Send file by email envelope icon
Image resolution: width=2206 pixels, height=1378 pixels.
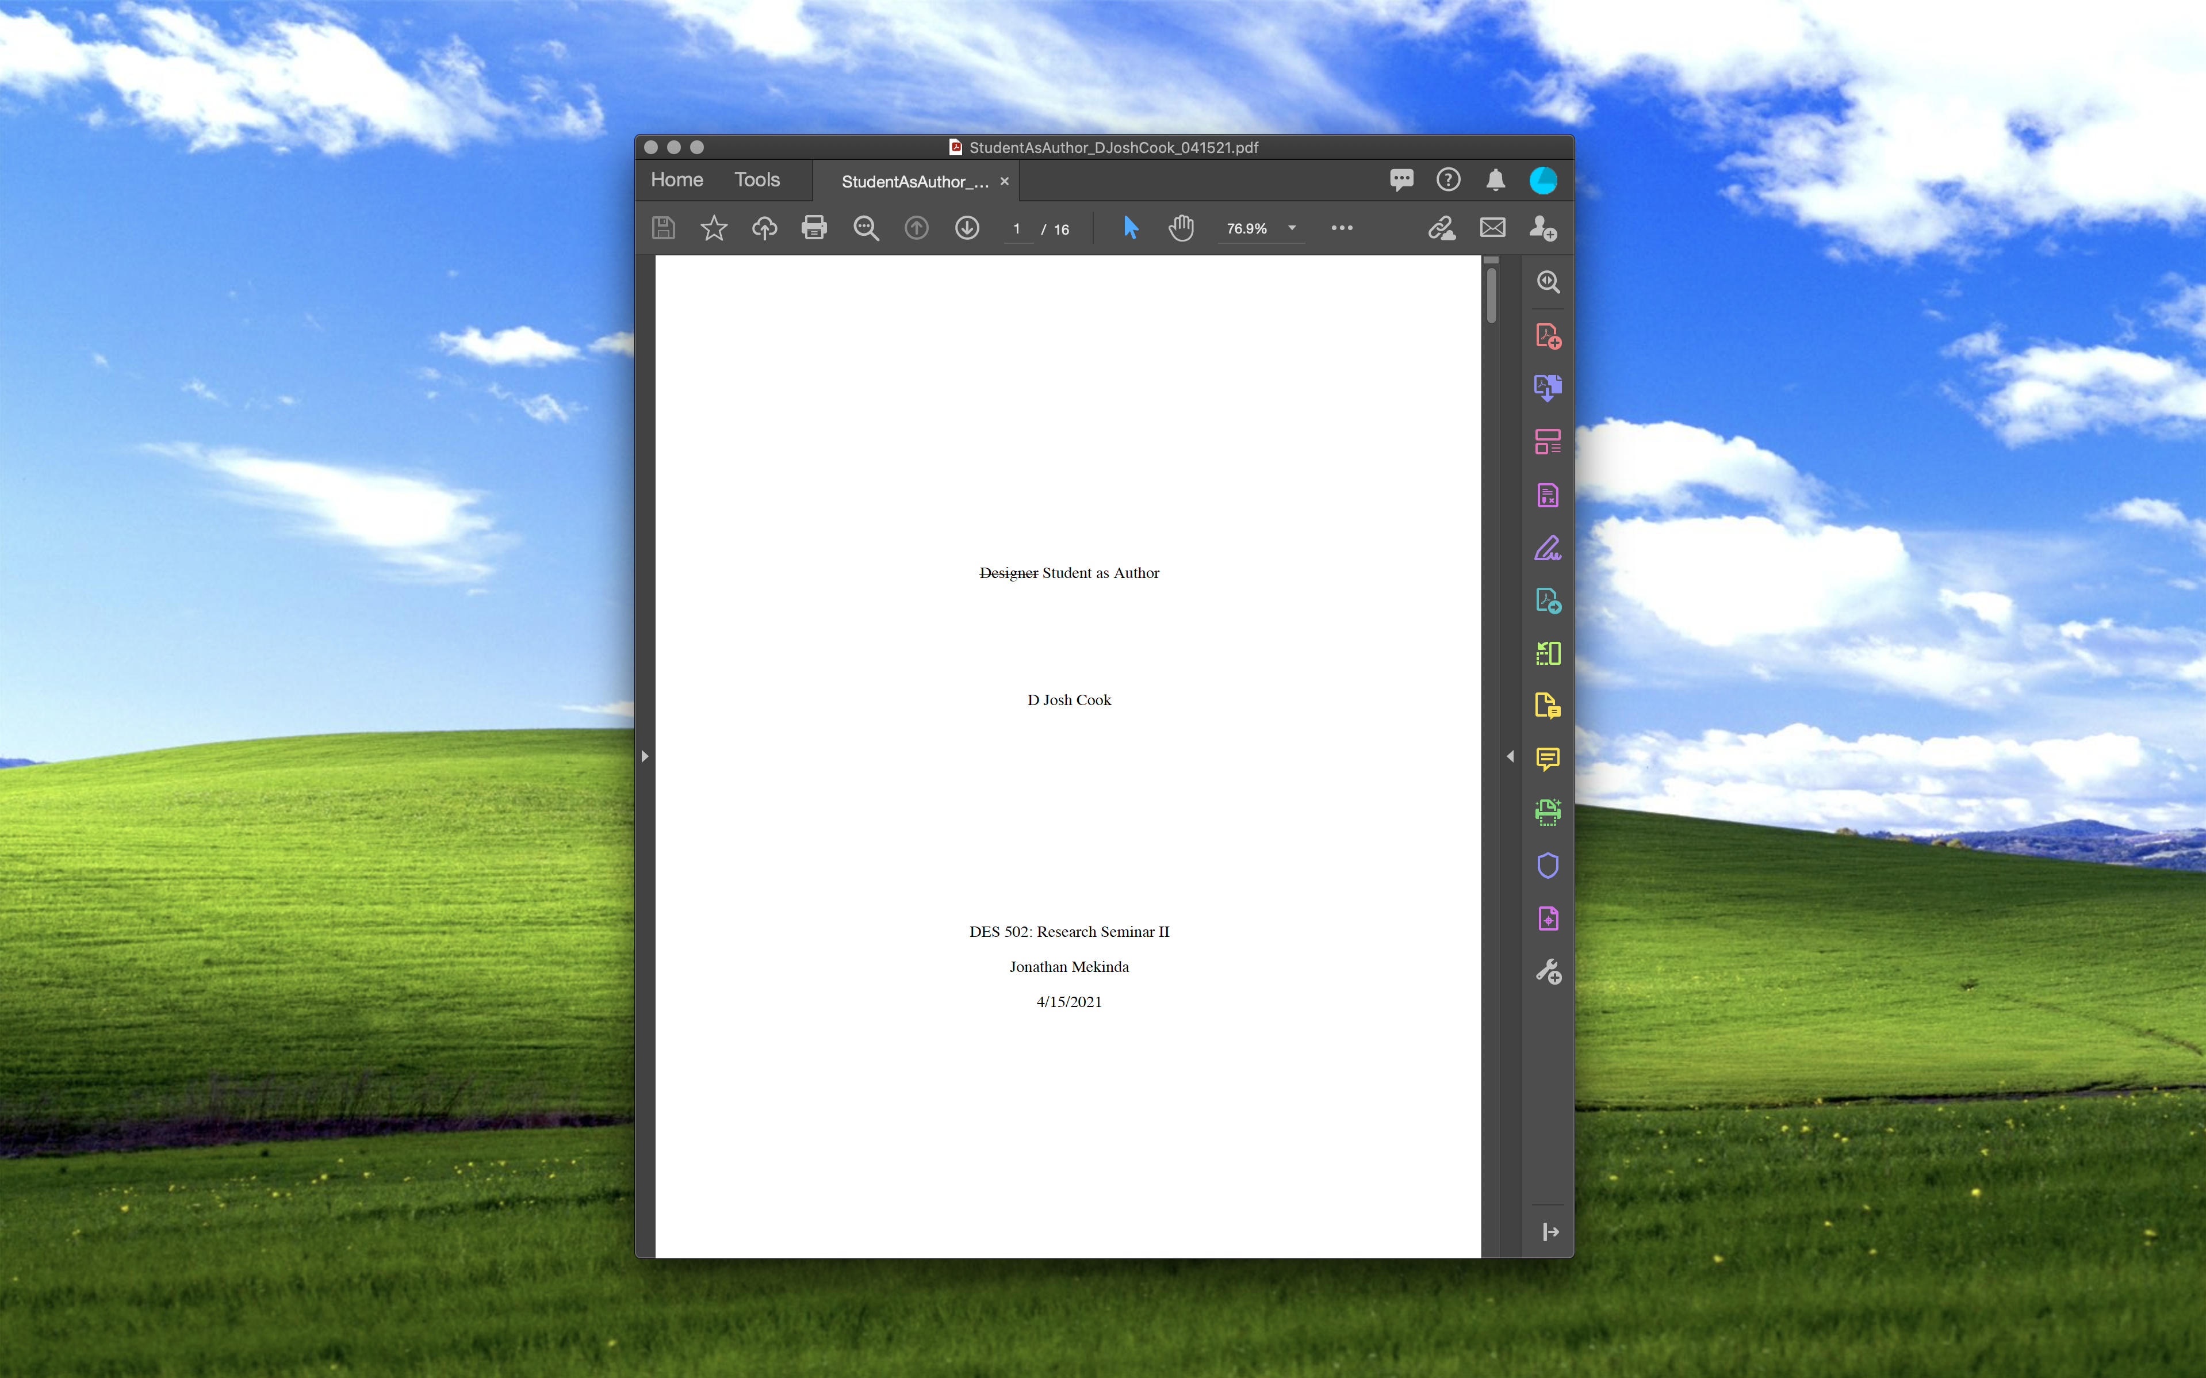pos(1492,228)
